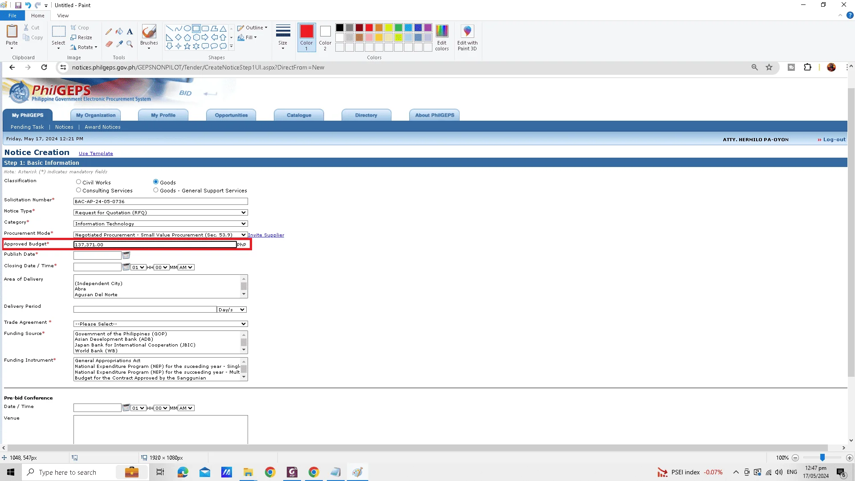Select the Text tool
Screen dimensions: 855x481
pos(130,32)
